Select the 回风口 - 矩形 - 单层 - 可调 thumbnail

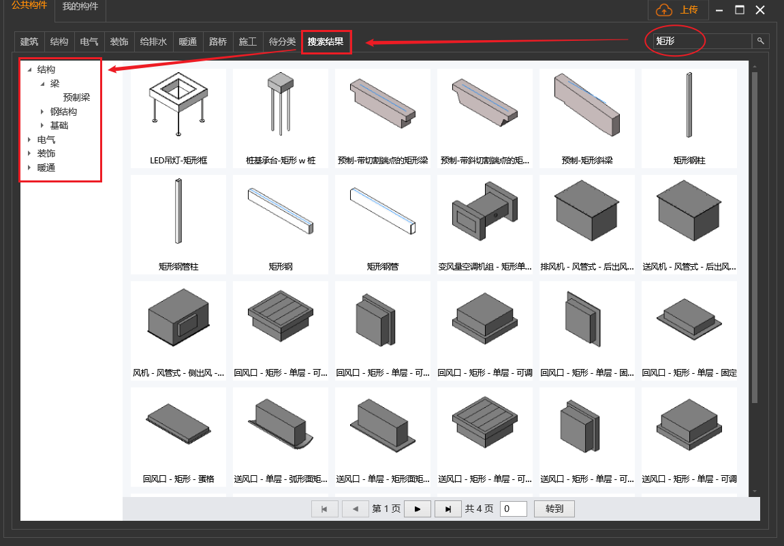484,330
